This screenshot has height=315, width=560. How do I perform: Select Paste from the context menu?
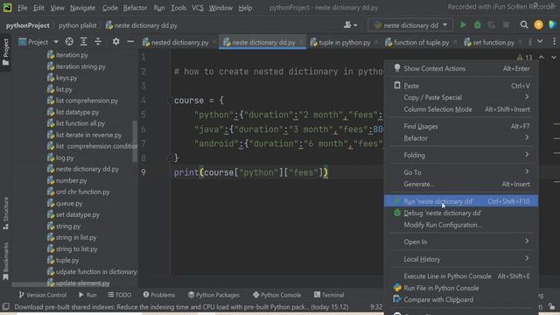[x=461, y=86]
